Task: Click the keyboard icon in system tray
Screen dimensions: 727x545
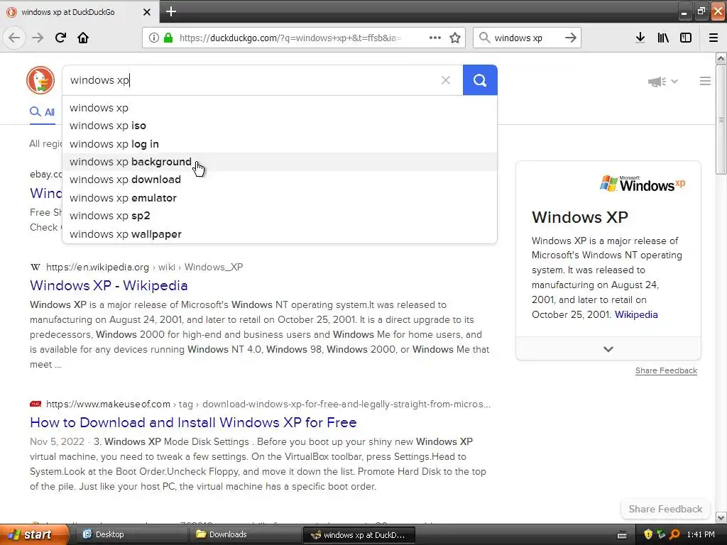Action: (x=622, y=535)
